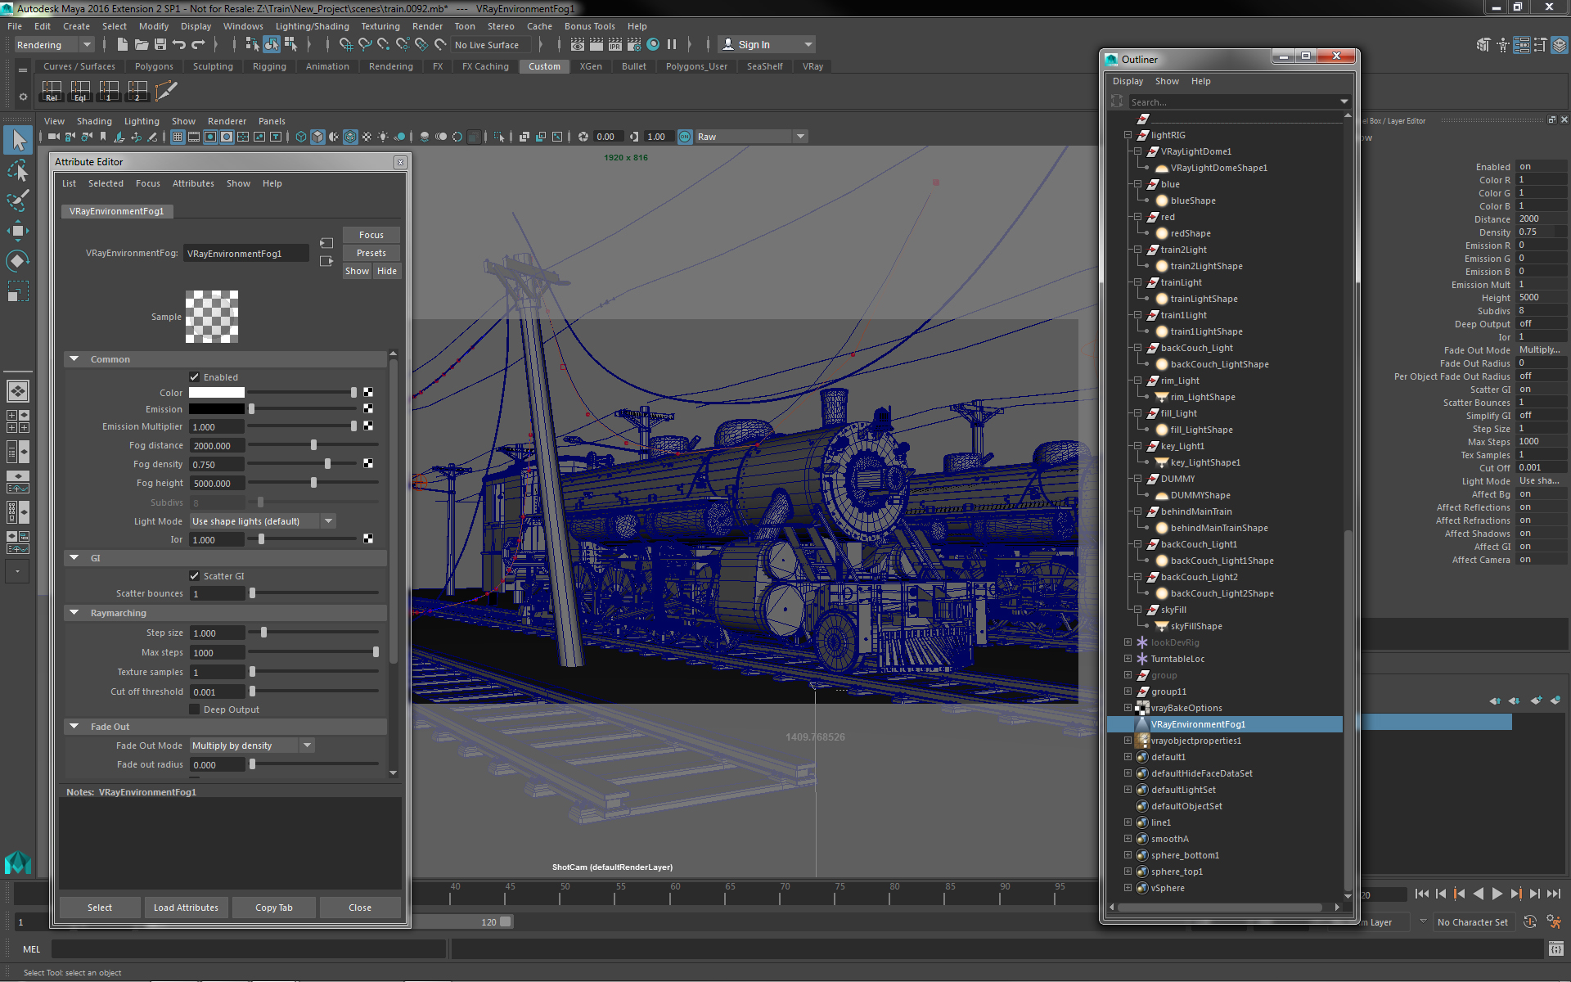This screenshot has width=1571, height=982.
Task: Click the single-pane layout icon
Action: coord(18,391)
